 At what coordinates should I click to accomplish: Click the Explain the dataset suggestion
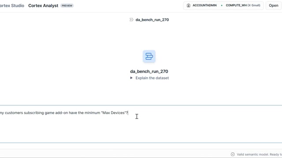coord(152,78)
